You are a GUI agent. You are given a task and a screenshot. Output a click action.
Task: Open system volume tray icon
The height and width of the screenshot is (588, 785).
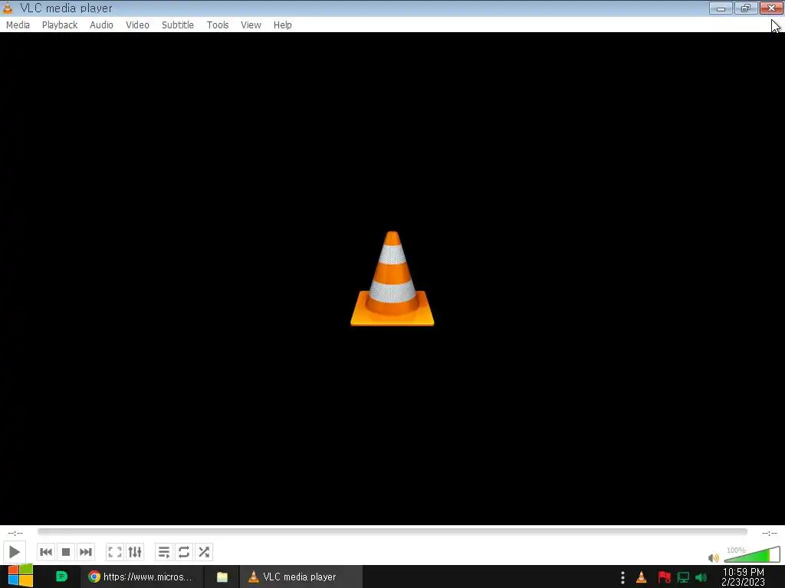701,577
